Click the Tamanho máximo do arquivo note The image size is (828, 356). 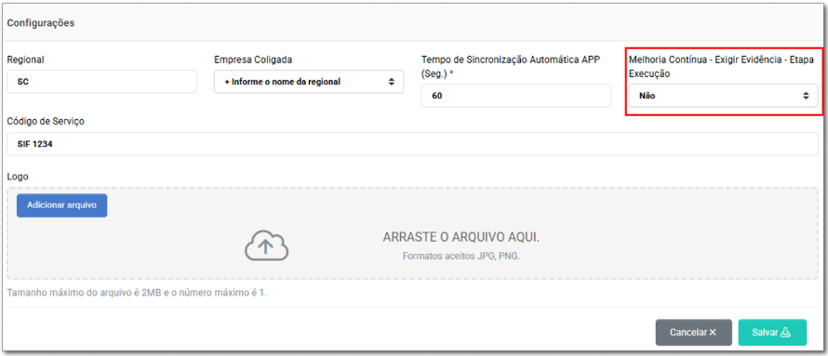pyautogui.click(x=138, y=292)
